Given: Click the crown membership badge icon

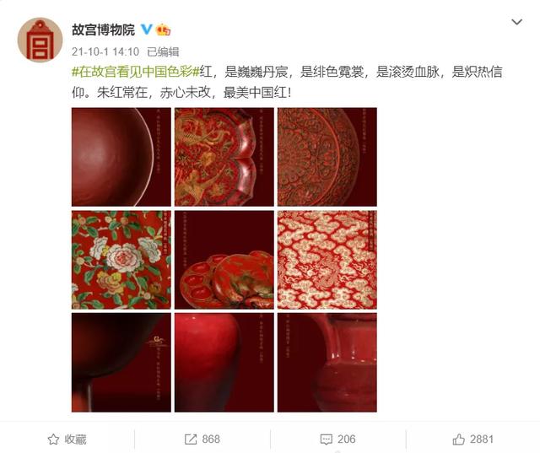Looking at the screenshot, I should click(x=163, y=30).
